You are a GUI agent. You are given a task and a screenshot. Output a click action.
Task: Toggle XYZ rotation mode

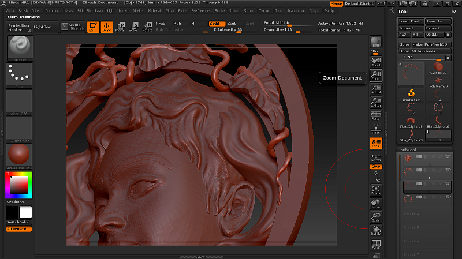[376, 167]
